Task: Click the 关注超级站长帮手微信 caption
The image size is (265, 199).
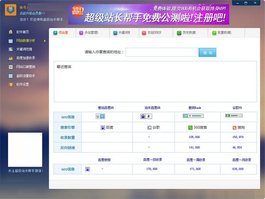Action: (25, 171)
